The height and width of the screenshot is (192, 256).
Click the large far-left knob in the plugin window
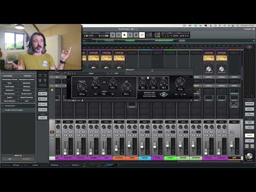coord(82,87)
